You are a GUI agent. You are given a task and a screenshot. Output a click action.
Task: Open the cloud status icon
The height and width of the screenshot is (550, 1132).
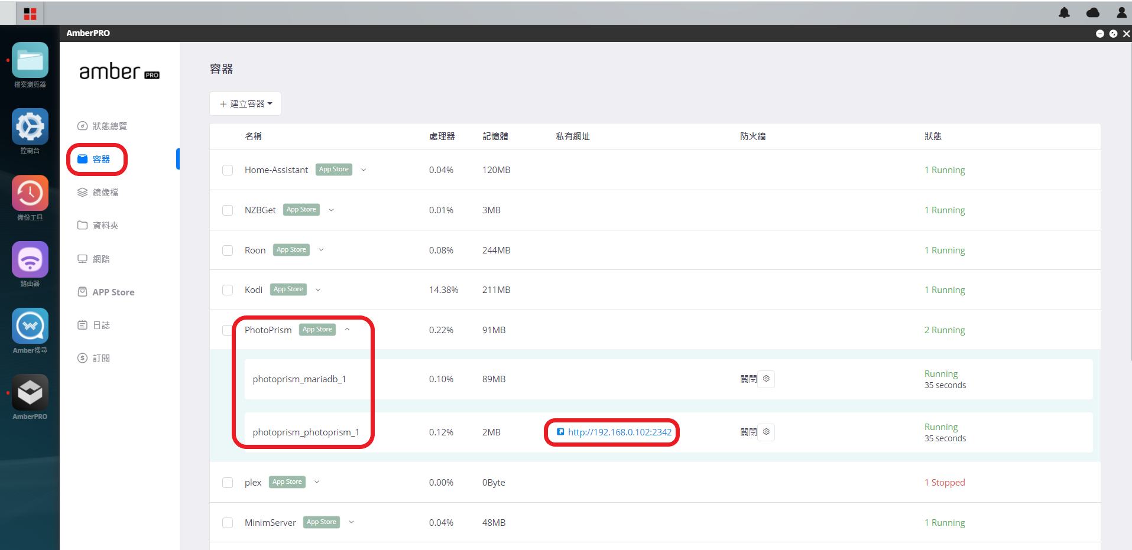click(x=1093, y=12)
